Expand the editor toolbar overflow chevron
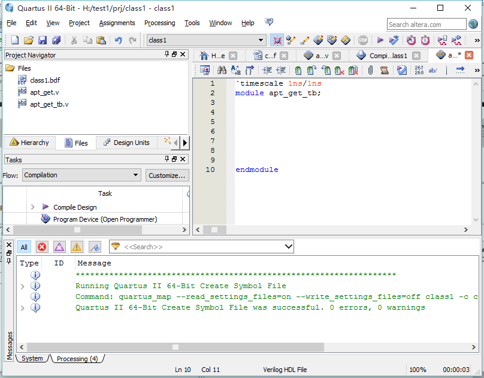The width and height of the screenshot is (484, 378). click(x=477, y=71)
